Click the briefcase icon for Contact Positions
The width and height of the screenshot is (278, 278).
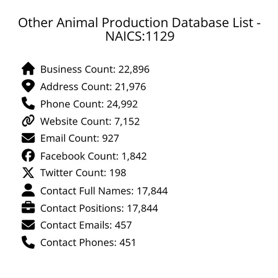click(28, 207)
